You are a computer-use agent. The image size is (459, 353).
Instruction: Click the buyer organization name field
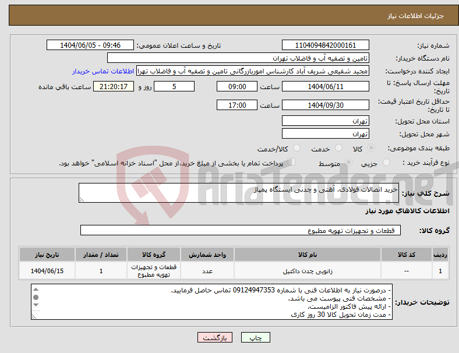click(238, 58)
